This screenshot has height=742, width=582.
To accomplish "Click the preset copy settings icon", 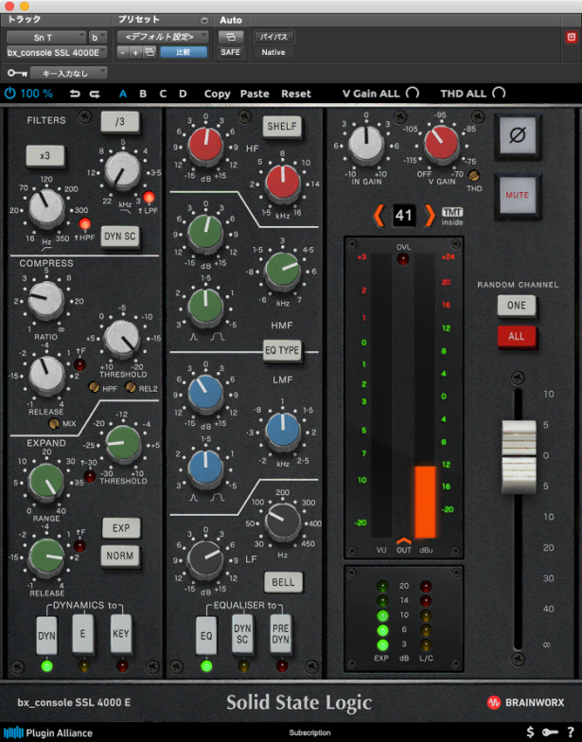I will pyautogui.click(x=150, y=52).
